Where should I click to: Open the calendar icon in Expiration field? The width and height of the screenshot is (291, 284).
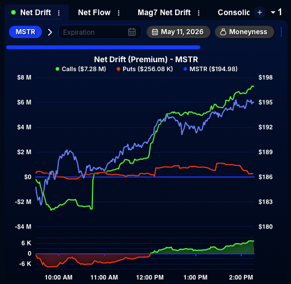tap(132, 32)
